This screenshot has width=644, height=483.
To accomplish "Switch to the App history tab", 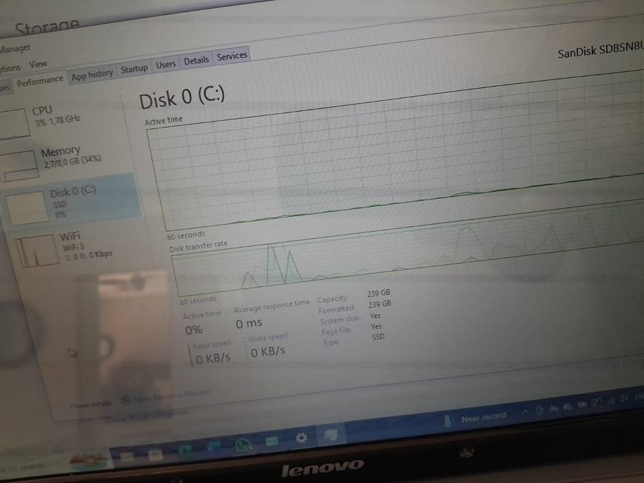I will (x=92, y=74).
